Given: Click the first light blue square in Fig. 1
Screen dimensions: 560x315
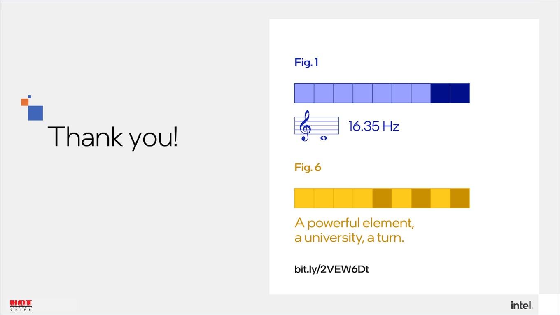Looking at the screenshot, I should click(x=304, y=93).
